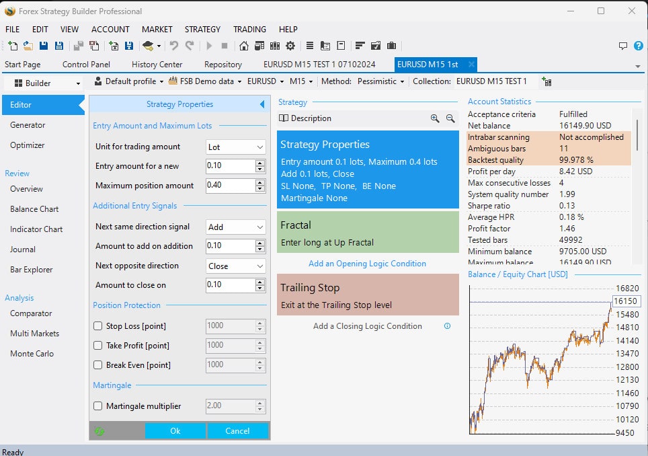The width and height of the screenshot is (648, 456).
Task: Tick the Take Profit checkbox
Action: (x=98, y=346)
